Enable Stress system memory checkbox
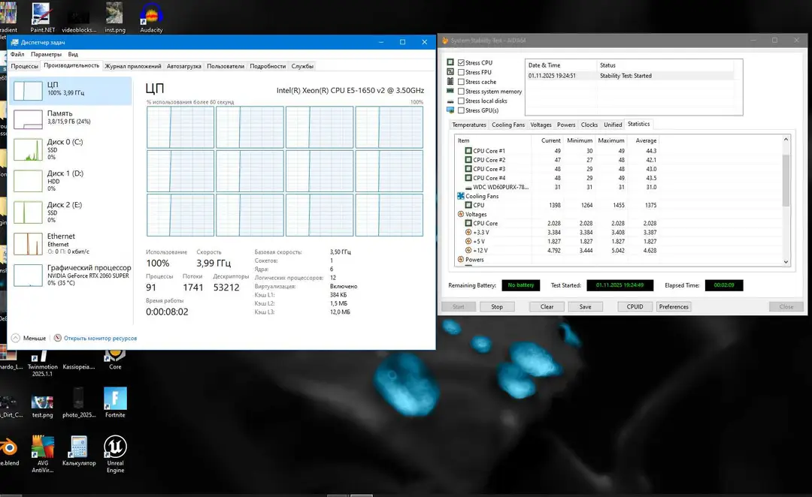Viewport: 812px width, 497px height. [x=461, y=92]
